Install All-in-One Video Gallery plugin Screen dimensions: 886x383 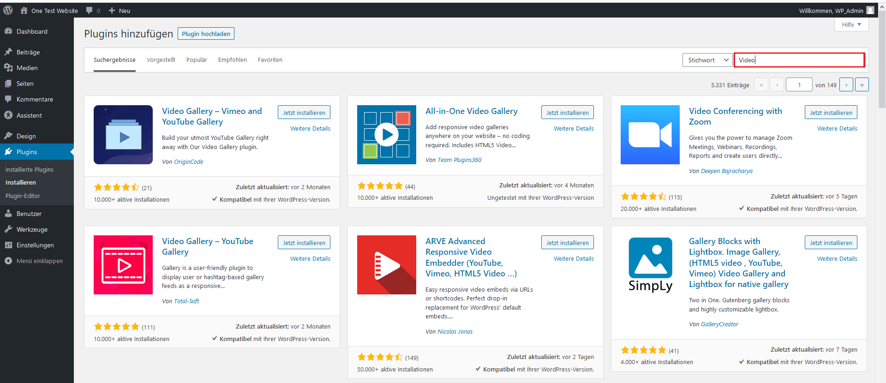(568, 113)
